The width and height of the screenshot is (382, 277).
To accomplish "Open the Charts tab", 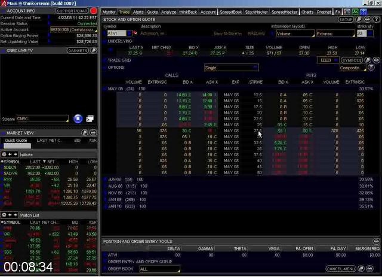I will coord(307,12).
